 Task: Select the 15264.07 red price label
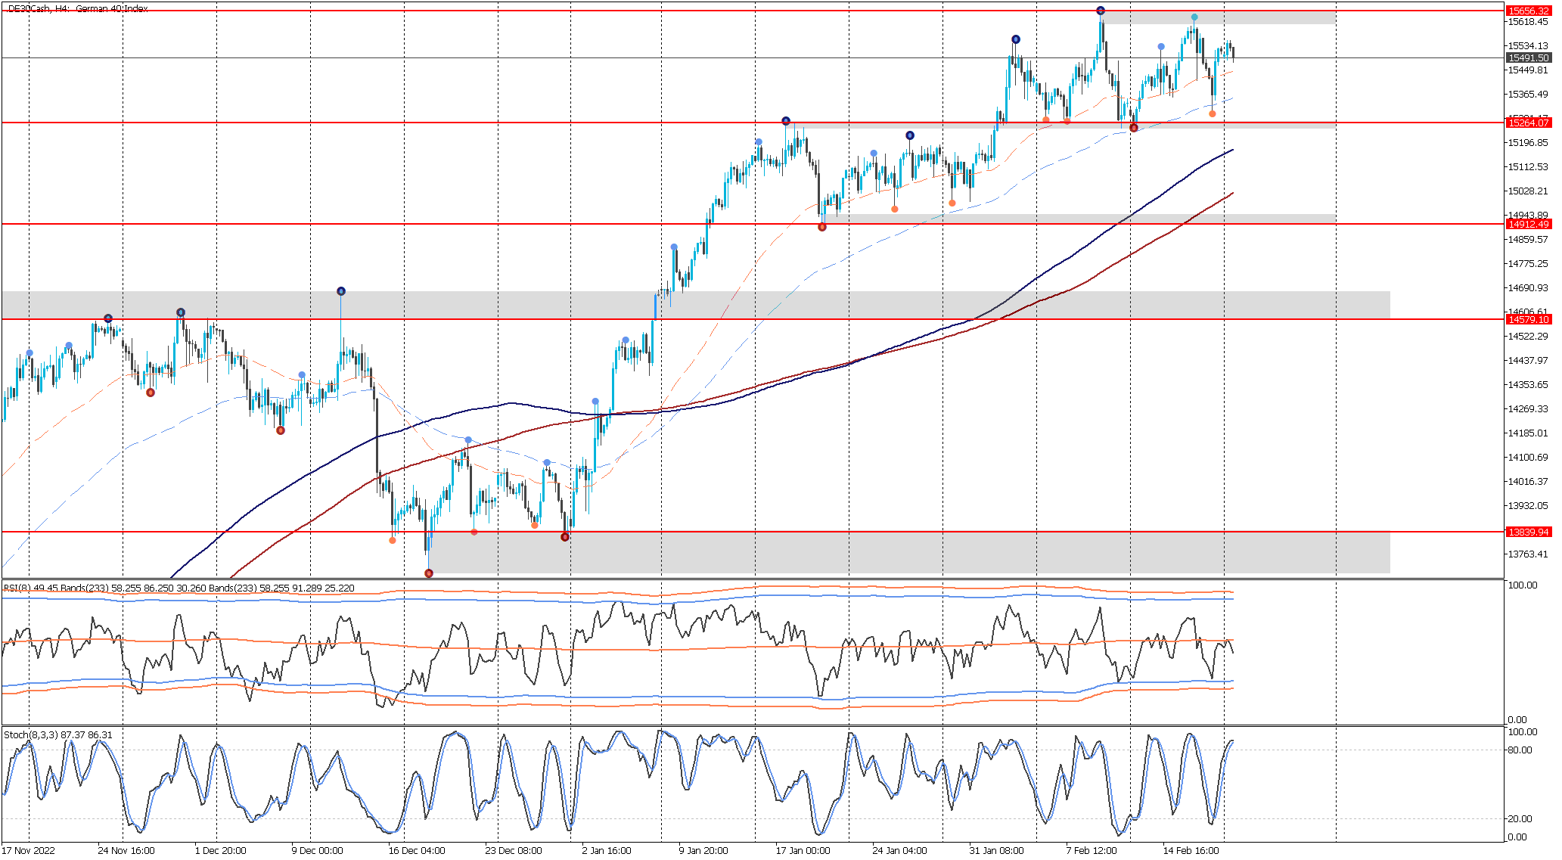tap(1528, 123)
